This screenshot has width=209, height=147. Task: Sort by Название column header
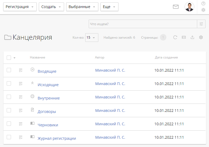click(x=38, y=57)
